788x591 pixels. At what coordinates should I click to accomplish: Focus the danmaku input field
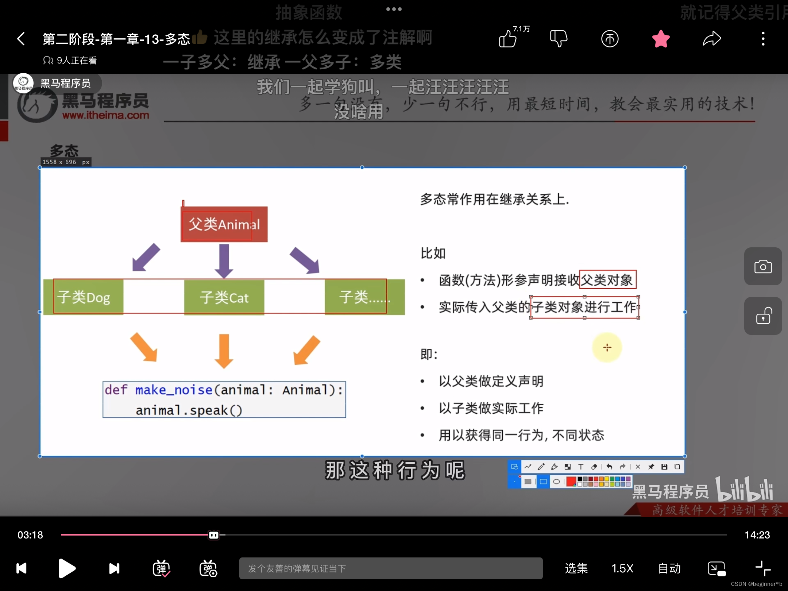[391, 568]
